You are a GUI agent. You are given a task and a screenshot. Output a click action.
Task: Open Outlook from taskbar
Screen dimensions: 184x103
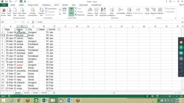(x=69, y=100)
